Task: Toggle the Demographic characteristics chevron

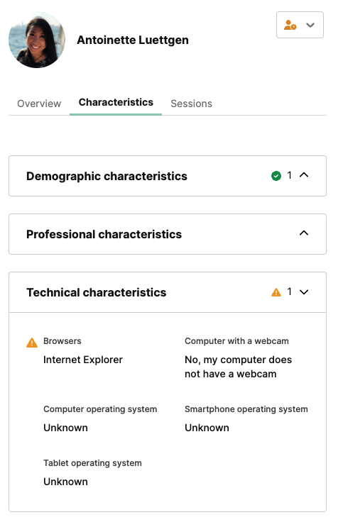Action: [x=304, y=174]
